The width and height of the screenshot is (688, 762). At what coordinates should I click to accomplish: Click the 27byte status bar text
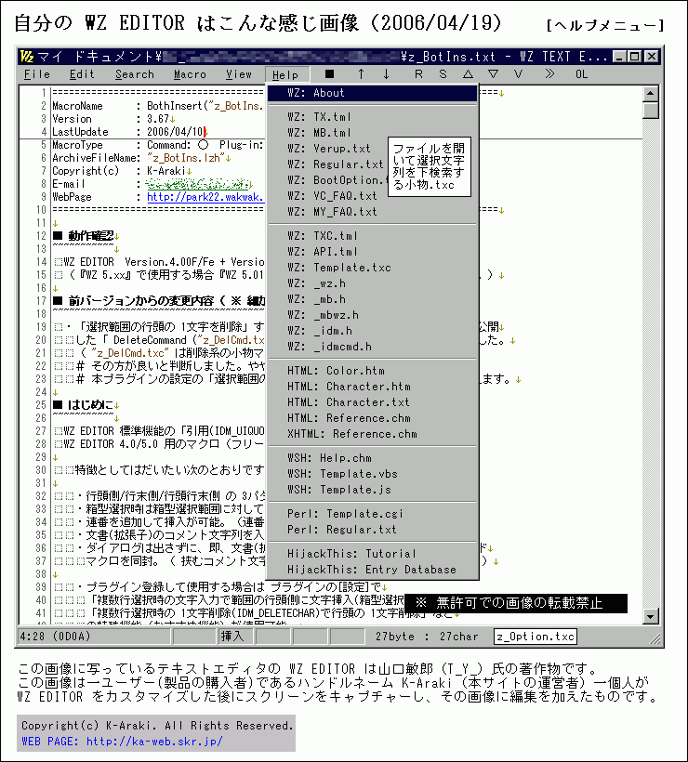pos(395,637)
